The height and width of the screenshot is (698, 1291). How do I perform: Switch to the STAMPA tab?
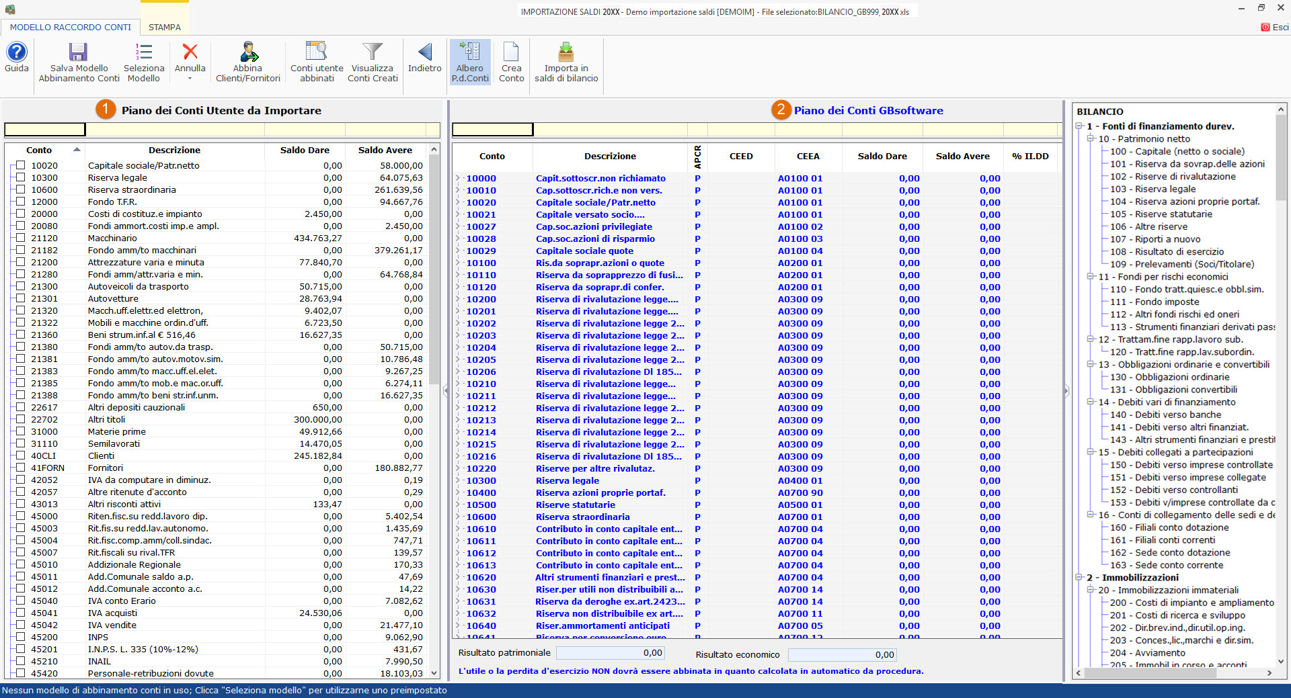(x=164, y=28)
